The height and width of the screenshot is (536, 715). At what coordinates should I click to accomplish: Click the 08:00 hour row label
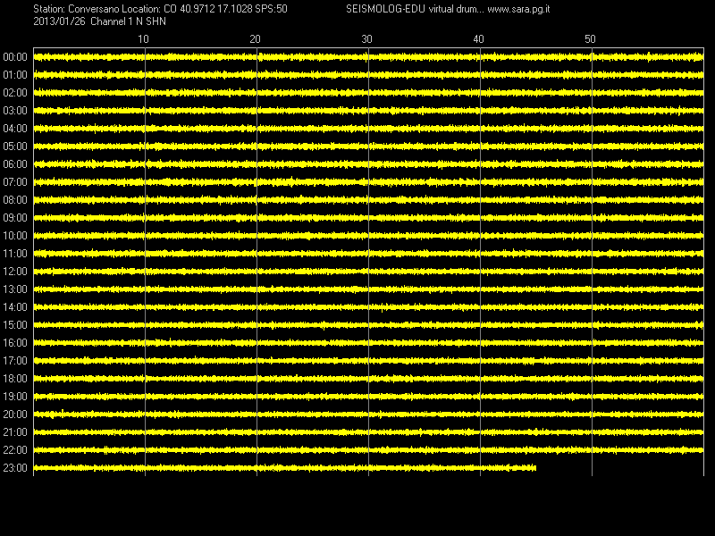point(15,200)
